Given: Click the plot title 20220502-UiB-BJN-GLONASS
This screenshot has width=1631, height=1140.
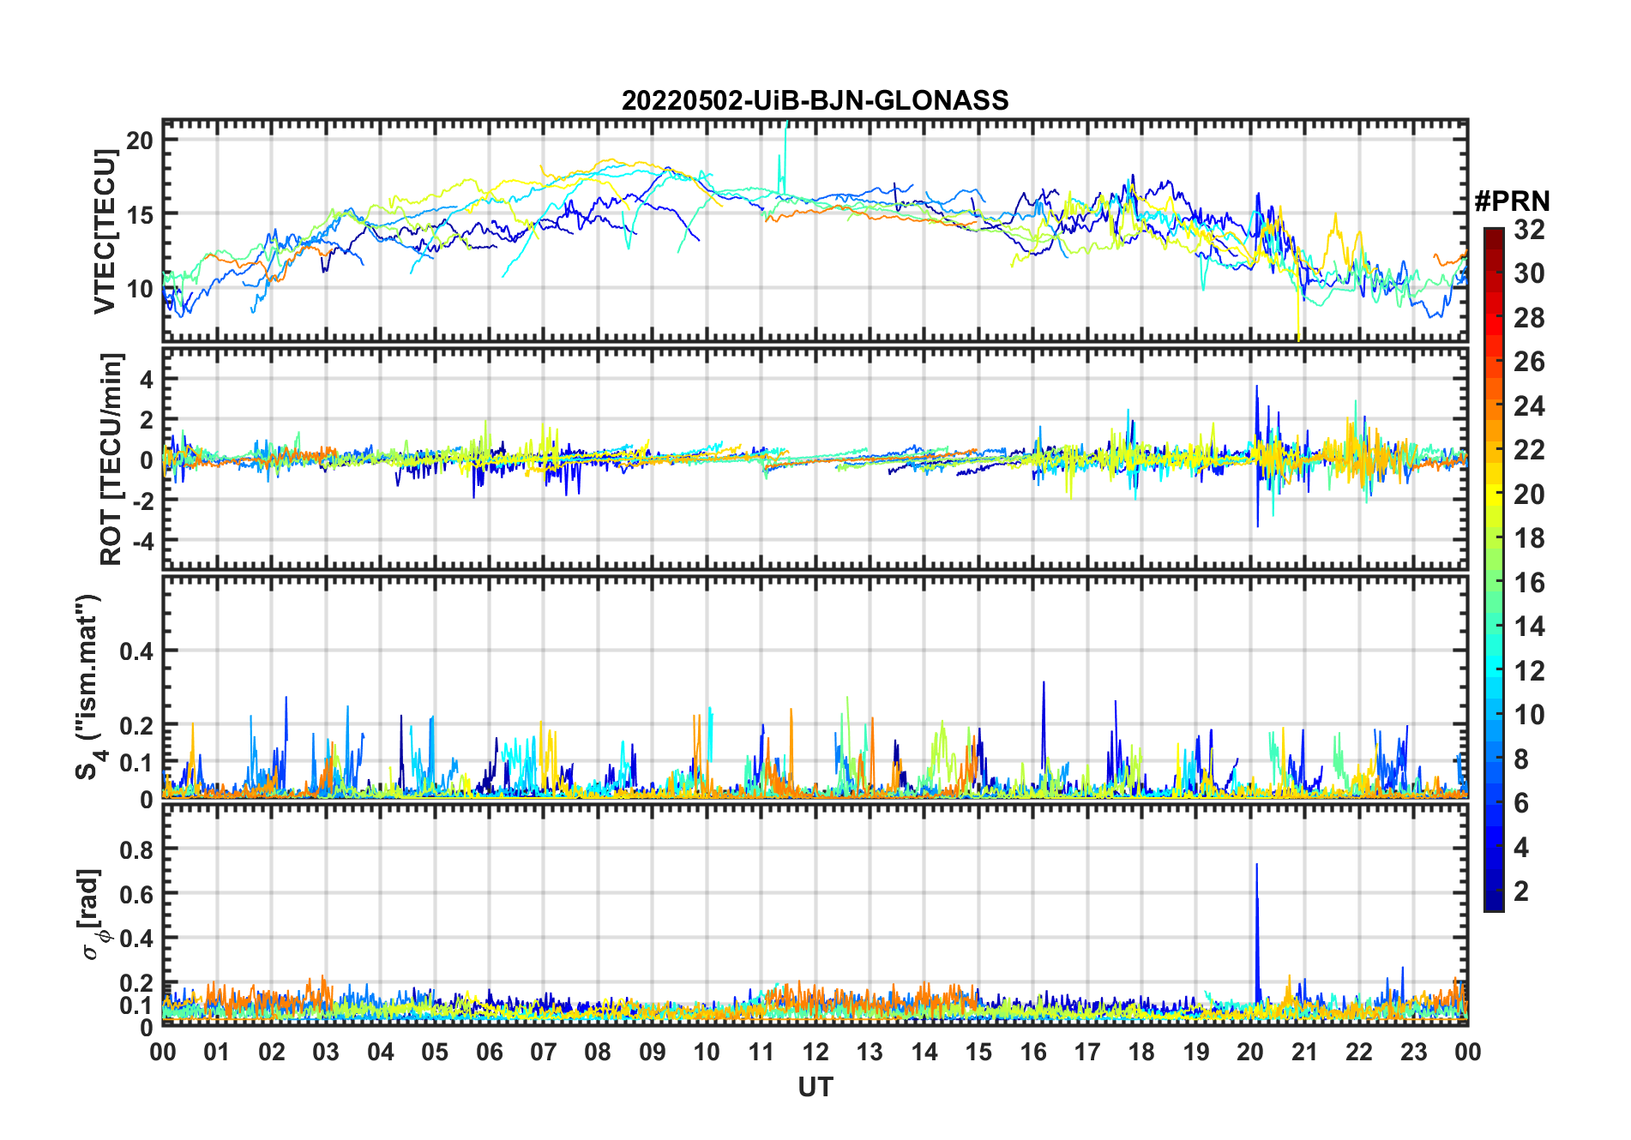Looking at the screenshot, I should (815, 101).
